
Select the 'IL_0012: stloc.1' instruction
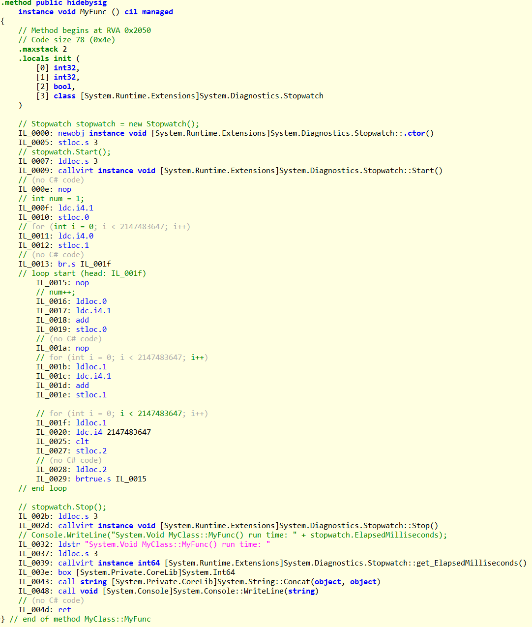(x=54, y=245)
